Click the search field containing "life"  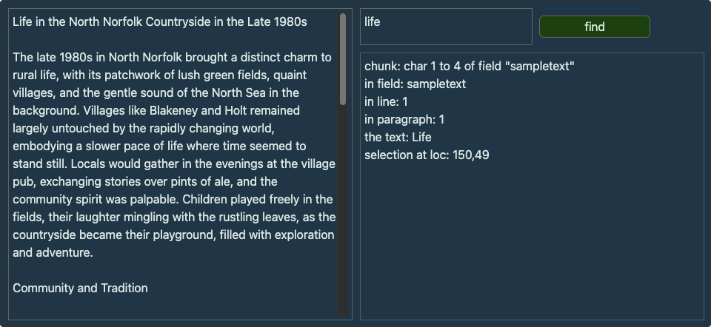[x=446, y=27]
